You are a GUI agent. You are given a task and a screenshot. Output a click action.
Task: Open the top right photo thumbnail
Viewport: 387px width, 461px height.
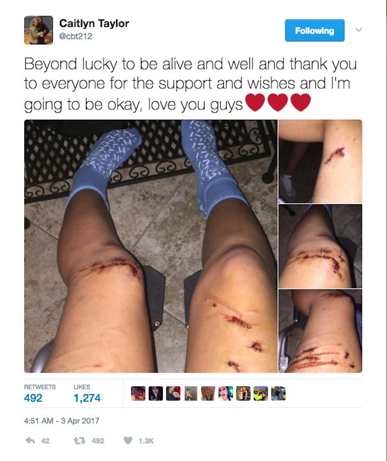[320, 161]
